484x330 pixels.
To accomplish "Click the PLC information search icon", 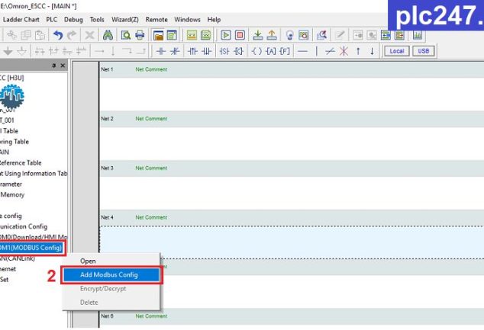I will point(321,35).
